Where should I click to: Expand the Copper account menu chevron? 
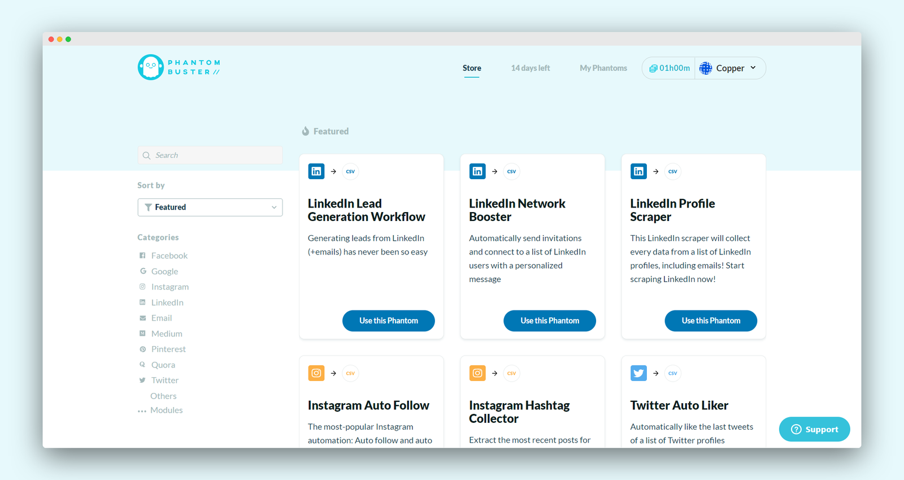coord(753,68)
